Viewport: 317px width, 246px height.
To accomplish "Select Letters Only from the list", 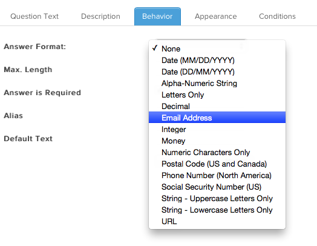I will [x=217, y=95].
